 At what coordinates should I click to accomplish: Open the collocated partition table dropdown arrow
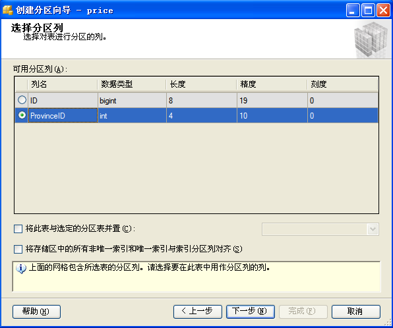point(373,229)
